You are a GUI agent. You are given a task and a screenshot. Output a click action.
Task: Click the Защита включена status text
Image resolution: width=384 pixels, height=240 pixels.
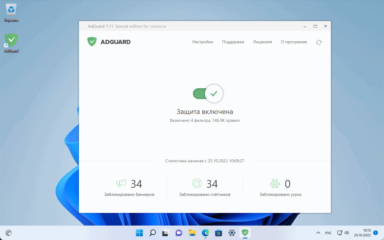coord(205,112)
